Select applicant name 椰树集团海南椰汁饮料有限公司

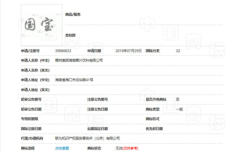pos(79,61)
